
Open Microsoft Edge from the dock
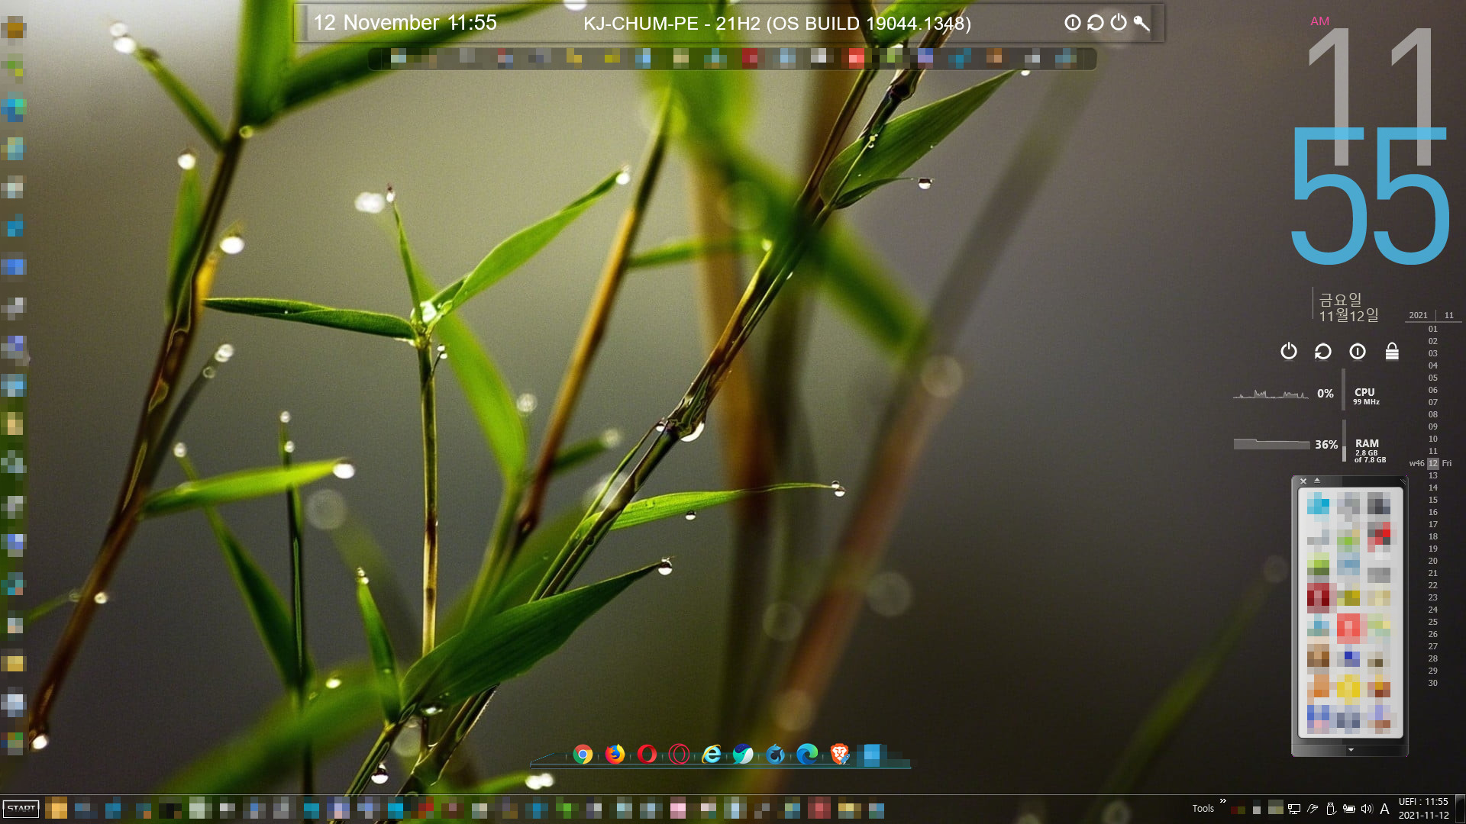[x=807, y=755]
